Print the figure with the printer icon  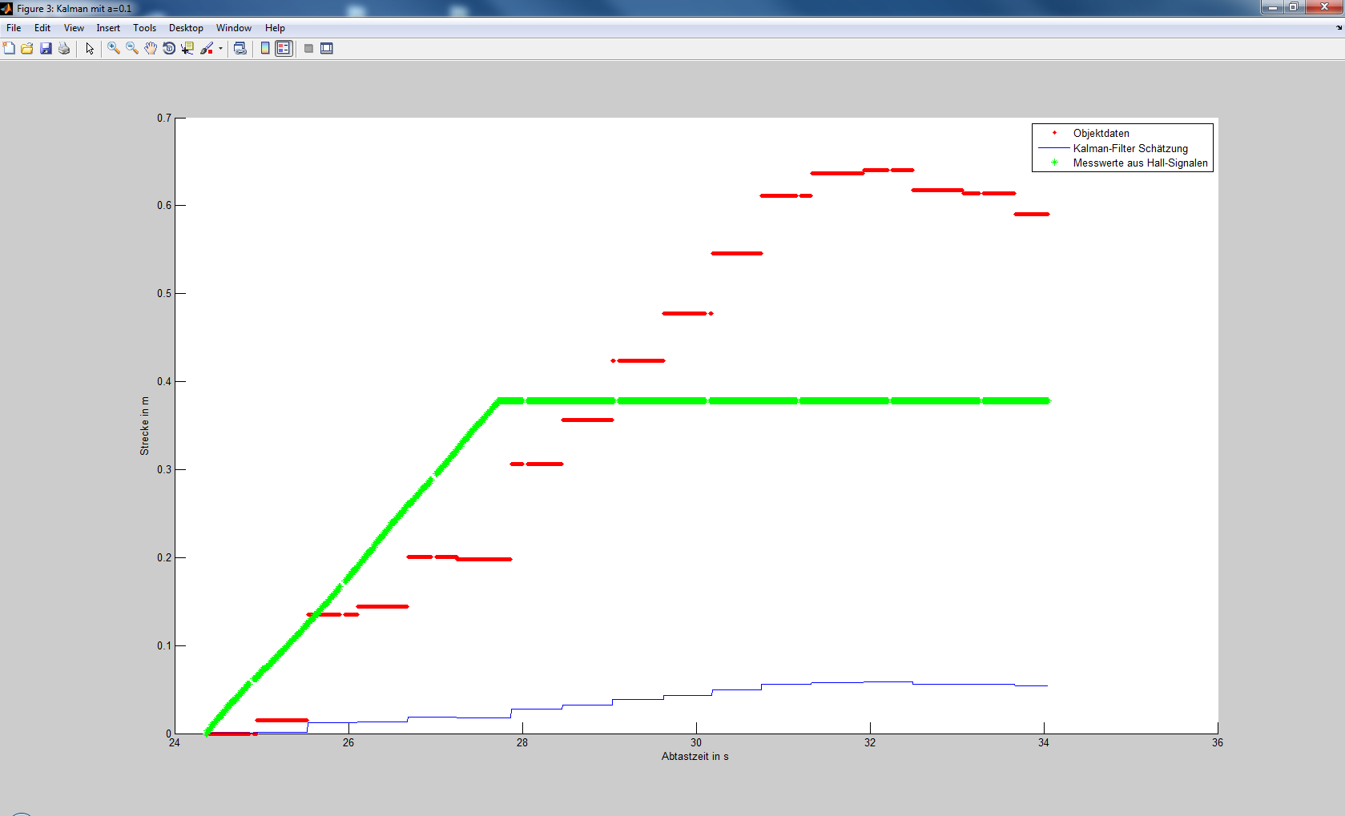64,49
